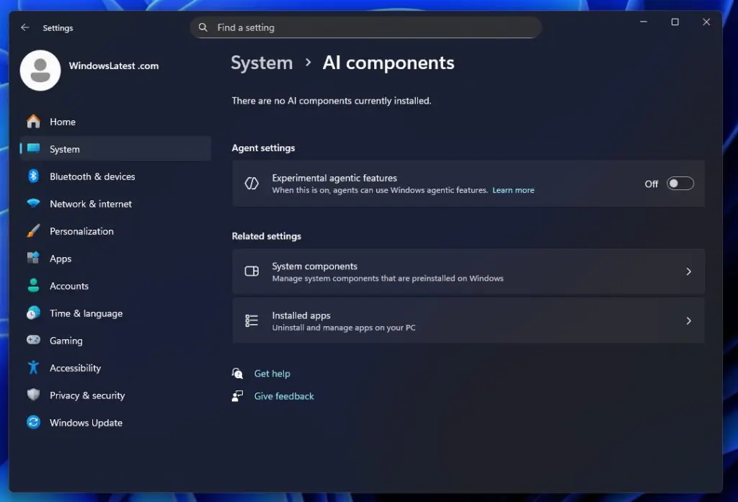Viewport: 738px width, 502px height.
Task: Click the Accessibility figure icon
Action: 33,368
